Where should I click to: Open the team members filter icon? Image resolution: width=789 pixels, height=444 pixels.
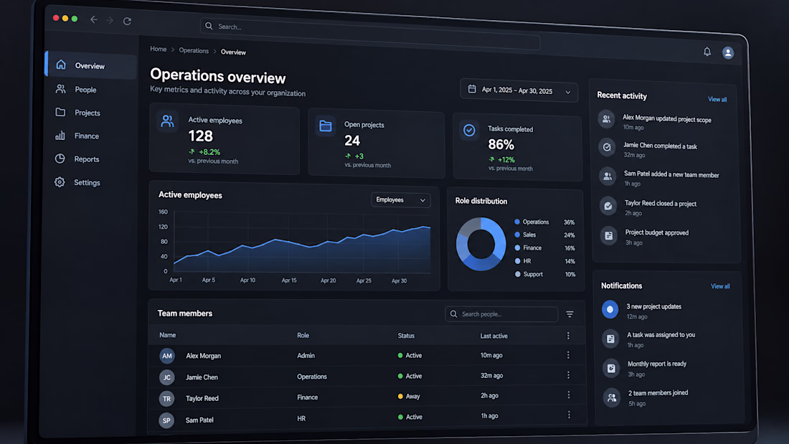click(x=570, y=314)
